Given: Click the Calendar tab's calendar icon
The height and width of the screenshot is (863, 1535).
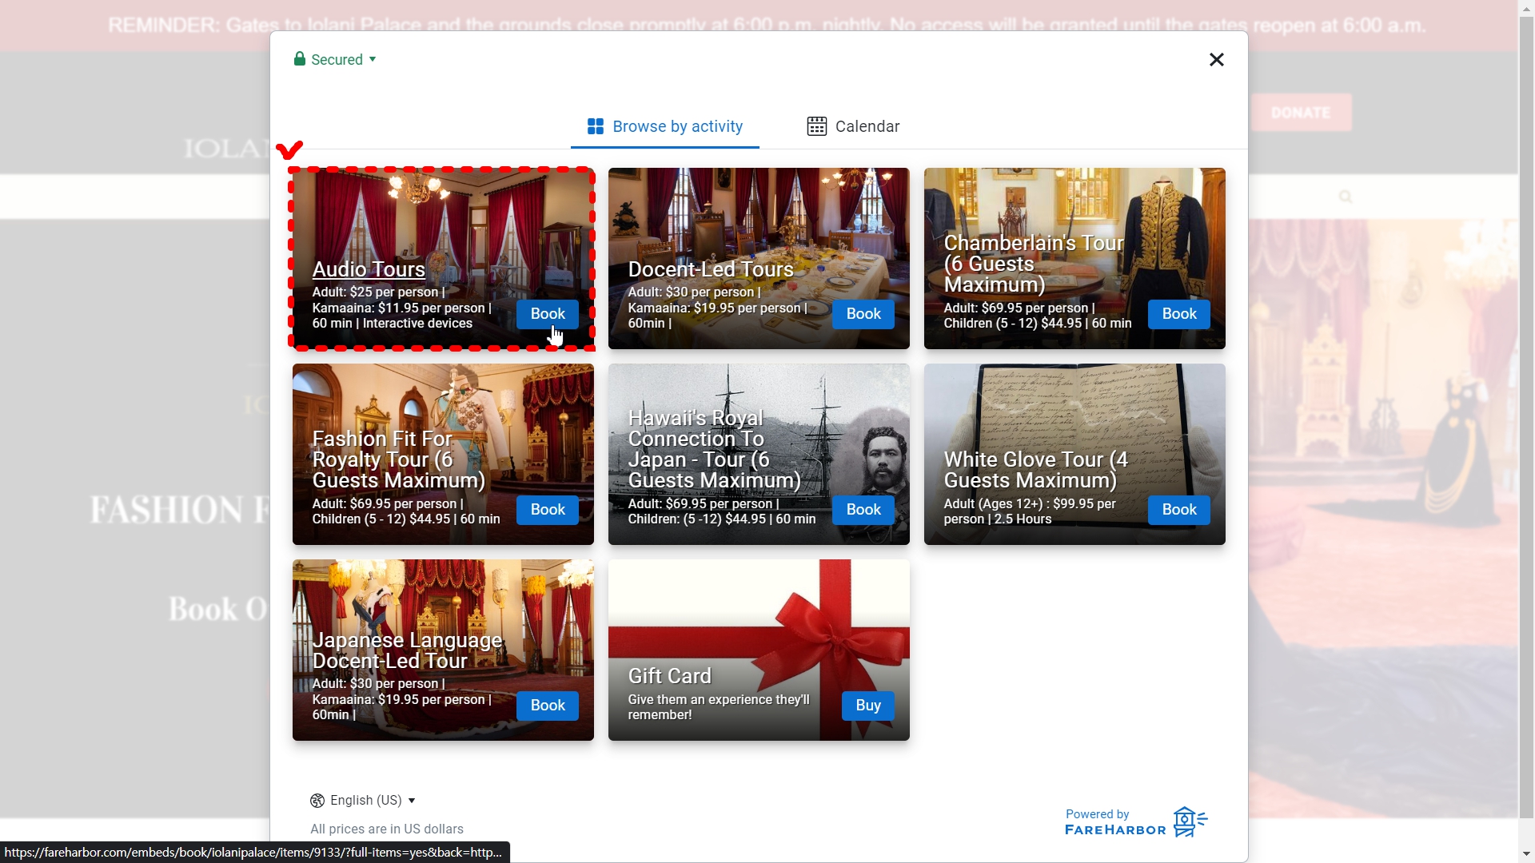Looking at the screenshot, I should 816,126.
